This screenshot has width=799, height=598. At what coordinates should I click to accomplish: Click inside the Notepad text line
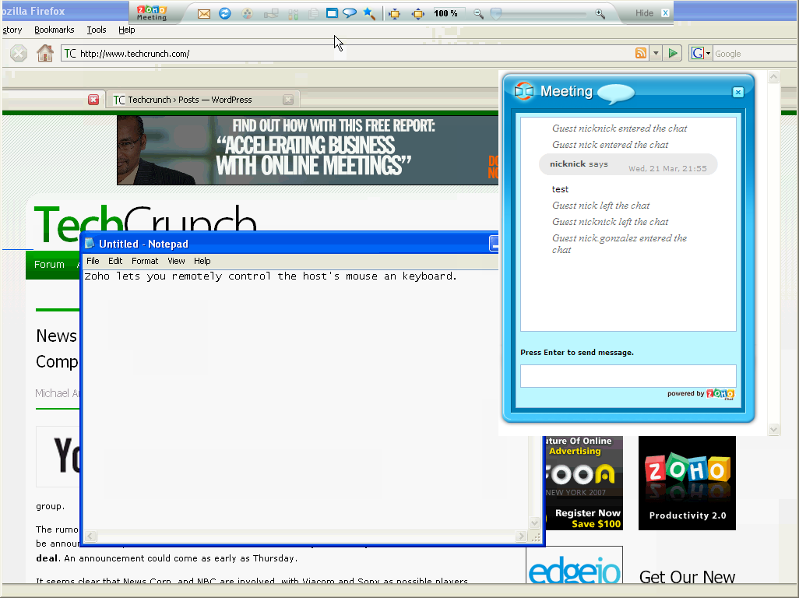tap(270, 276)
